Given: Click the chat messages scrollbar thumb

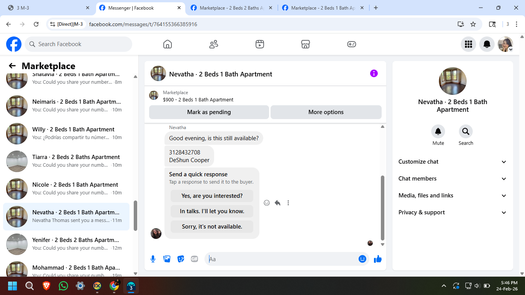Looking at the screenshot, I should (x=382, y=208).
